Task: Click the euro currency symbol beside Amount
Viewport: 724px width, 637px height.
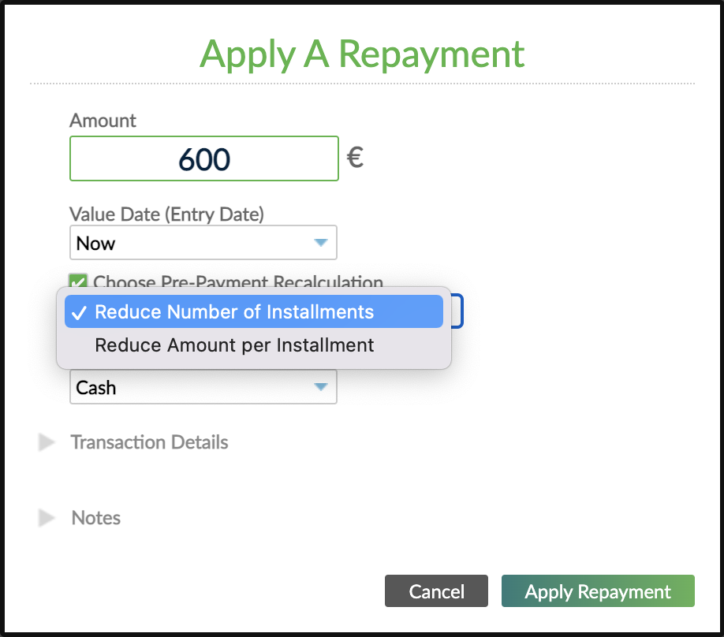Action: pos(355,158)
